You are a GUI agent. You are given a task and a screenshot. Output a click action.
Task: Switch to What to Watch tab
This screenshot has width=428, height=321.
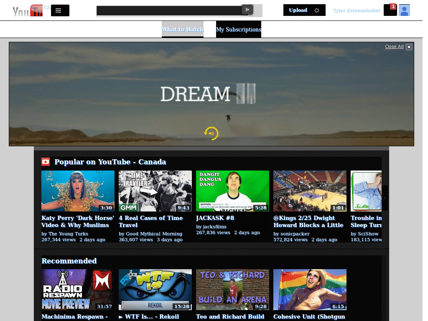(x=183, y=29)
